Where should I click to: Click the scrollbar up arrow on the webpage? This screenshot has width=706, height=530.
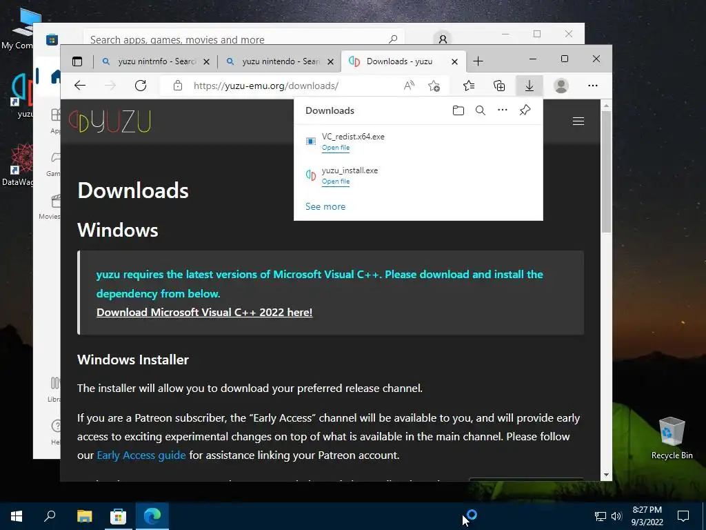pyautogui.click(x=606, y=106)
